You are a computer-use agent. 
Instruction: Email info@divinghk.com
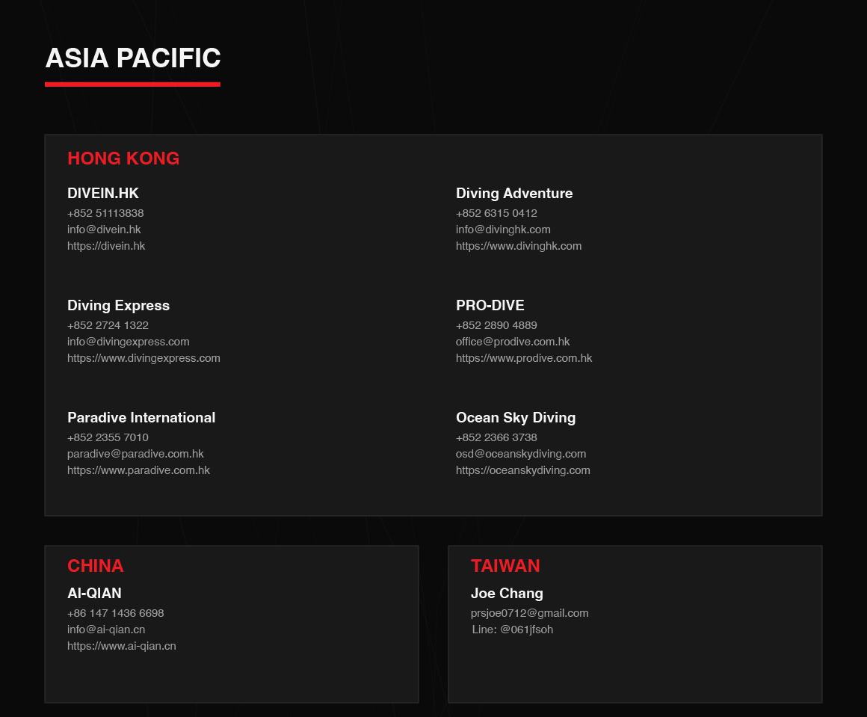coord(503,229)
